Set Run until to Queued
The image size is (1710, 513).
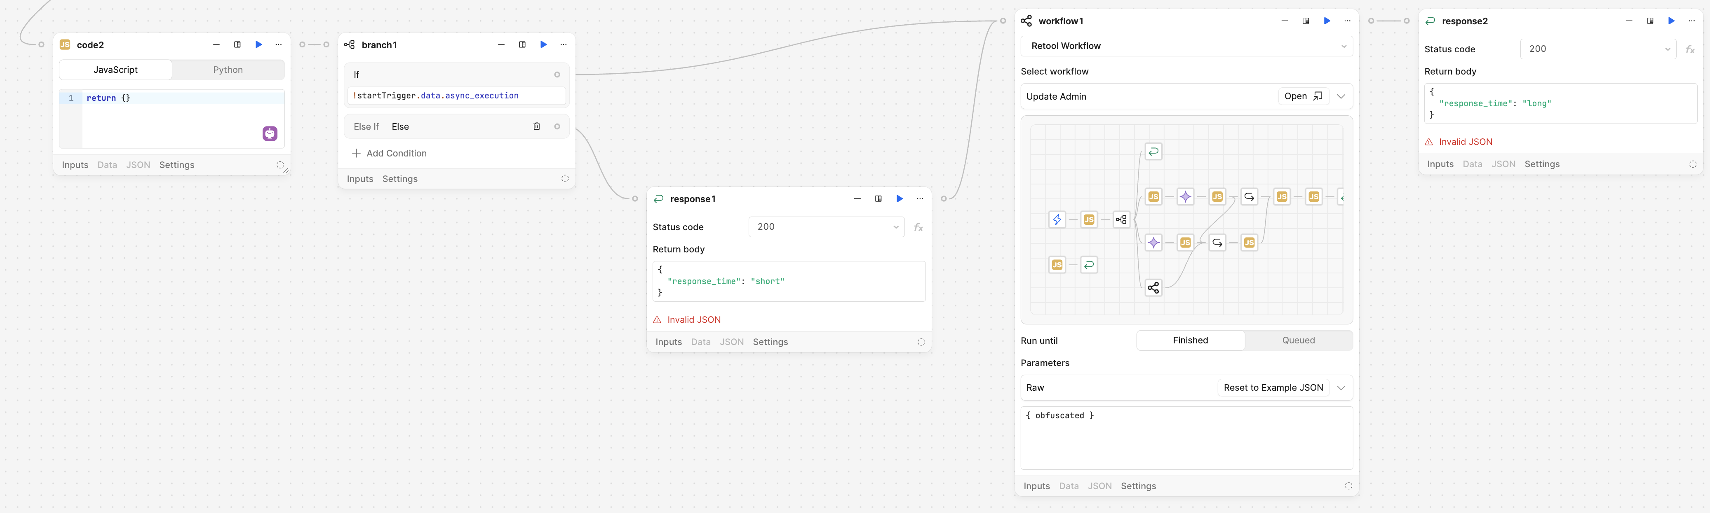point(1298,340)
